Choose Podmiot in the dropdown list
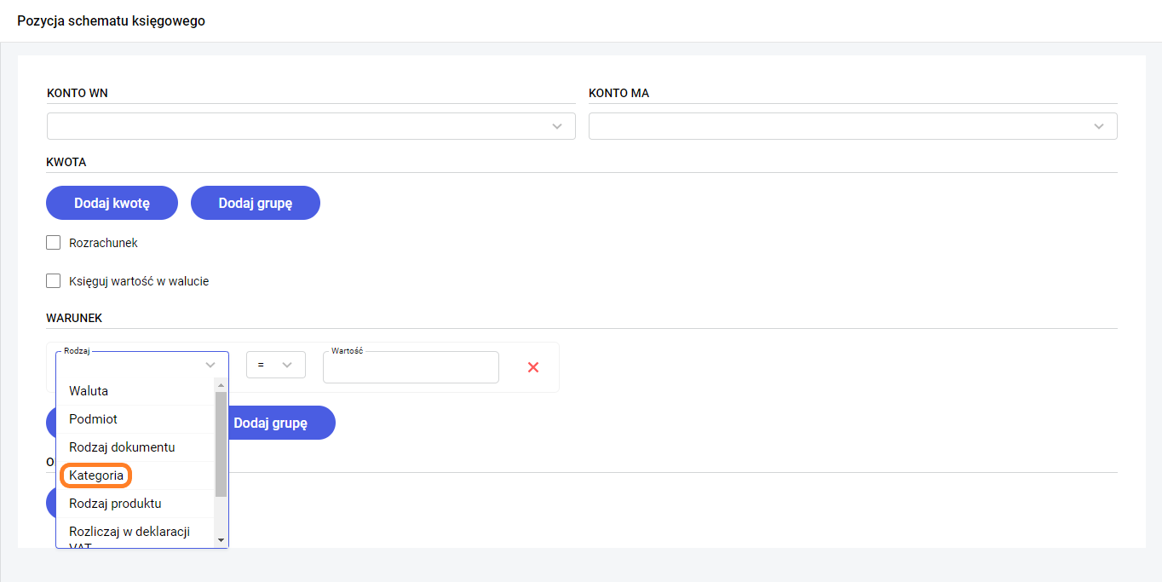The height and width of the screenshot is (582, 1162). click(x=94, y=419)
